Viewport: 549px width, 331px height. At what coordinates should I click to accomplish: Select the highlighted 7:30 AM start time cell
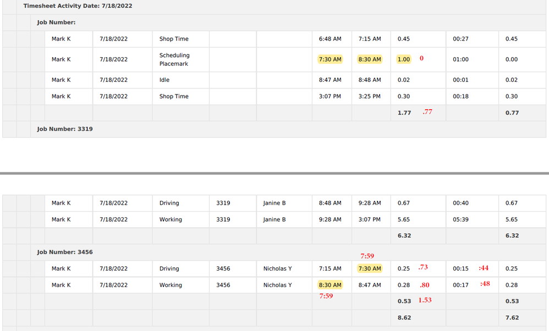pos(330,59)
